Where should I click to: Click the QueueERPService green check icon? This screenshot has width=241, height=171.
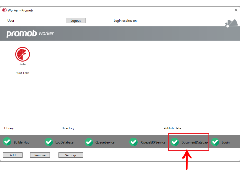pos(133,142)
